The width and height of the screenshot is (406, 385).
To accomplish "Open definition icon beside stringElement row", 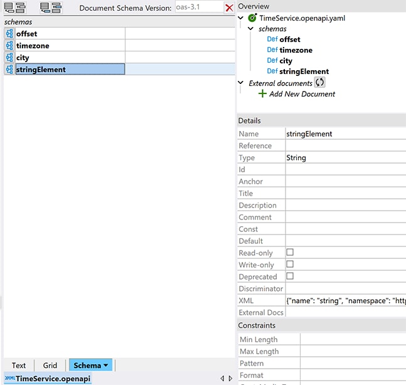I will (9, 70).
